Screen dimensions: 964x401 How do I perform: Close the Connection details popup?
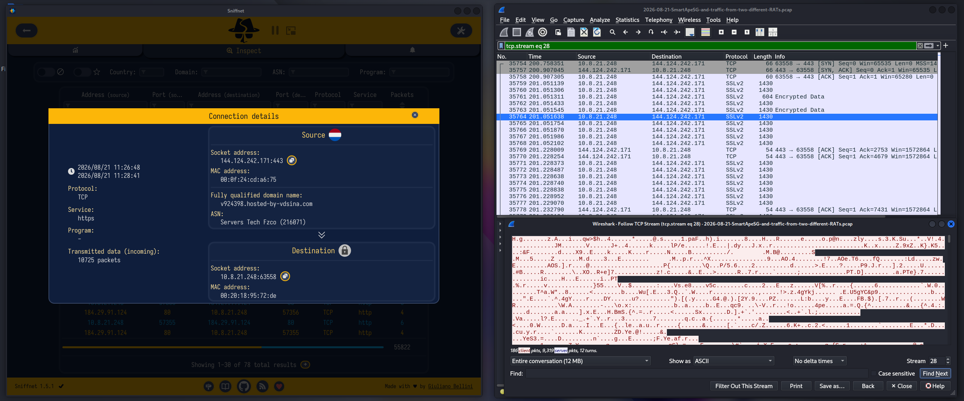pos(415,115)
